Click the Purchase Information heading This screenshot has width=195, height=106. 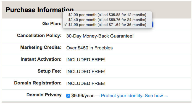[40, 10]
